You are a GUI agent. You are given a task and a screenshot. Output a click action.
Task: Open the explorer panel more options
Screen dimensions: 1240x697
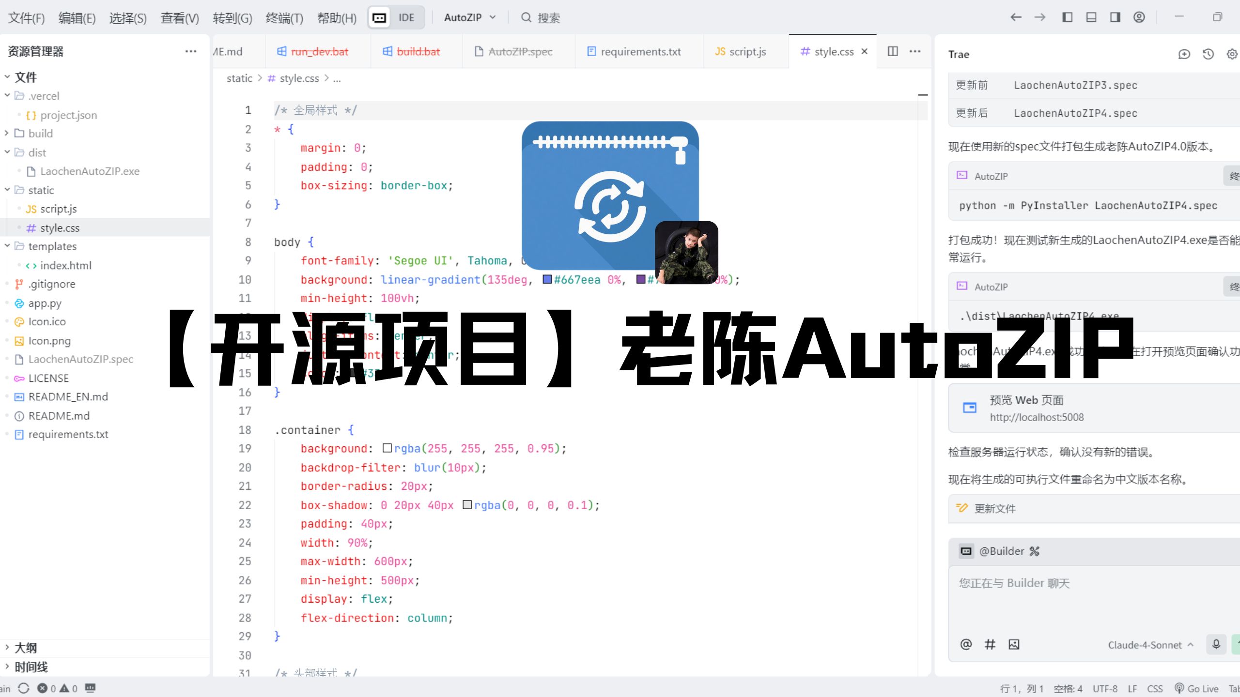(x=191, y=51)
